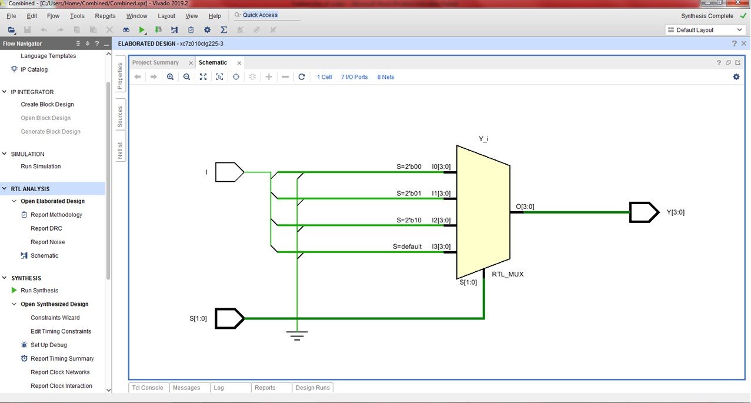Click the schematic Zoom In icon

(x=170, y=77)
